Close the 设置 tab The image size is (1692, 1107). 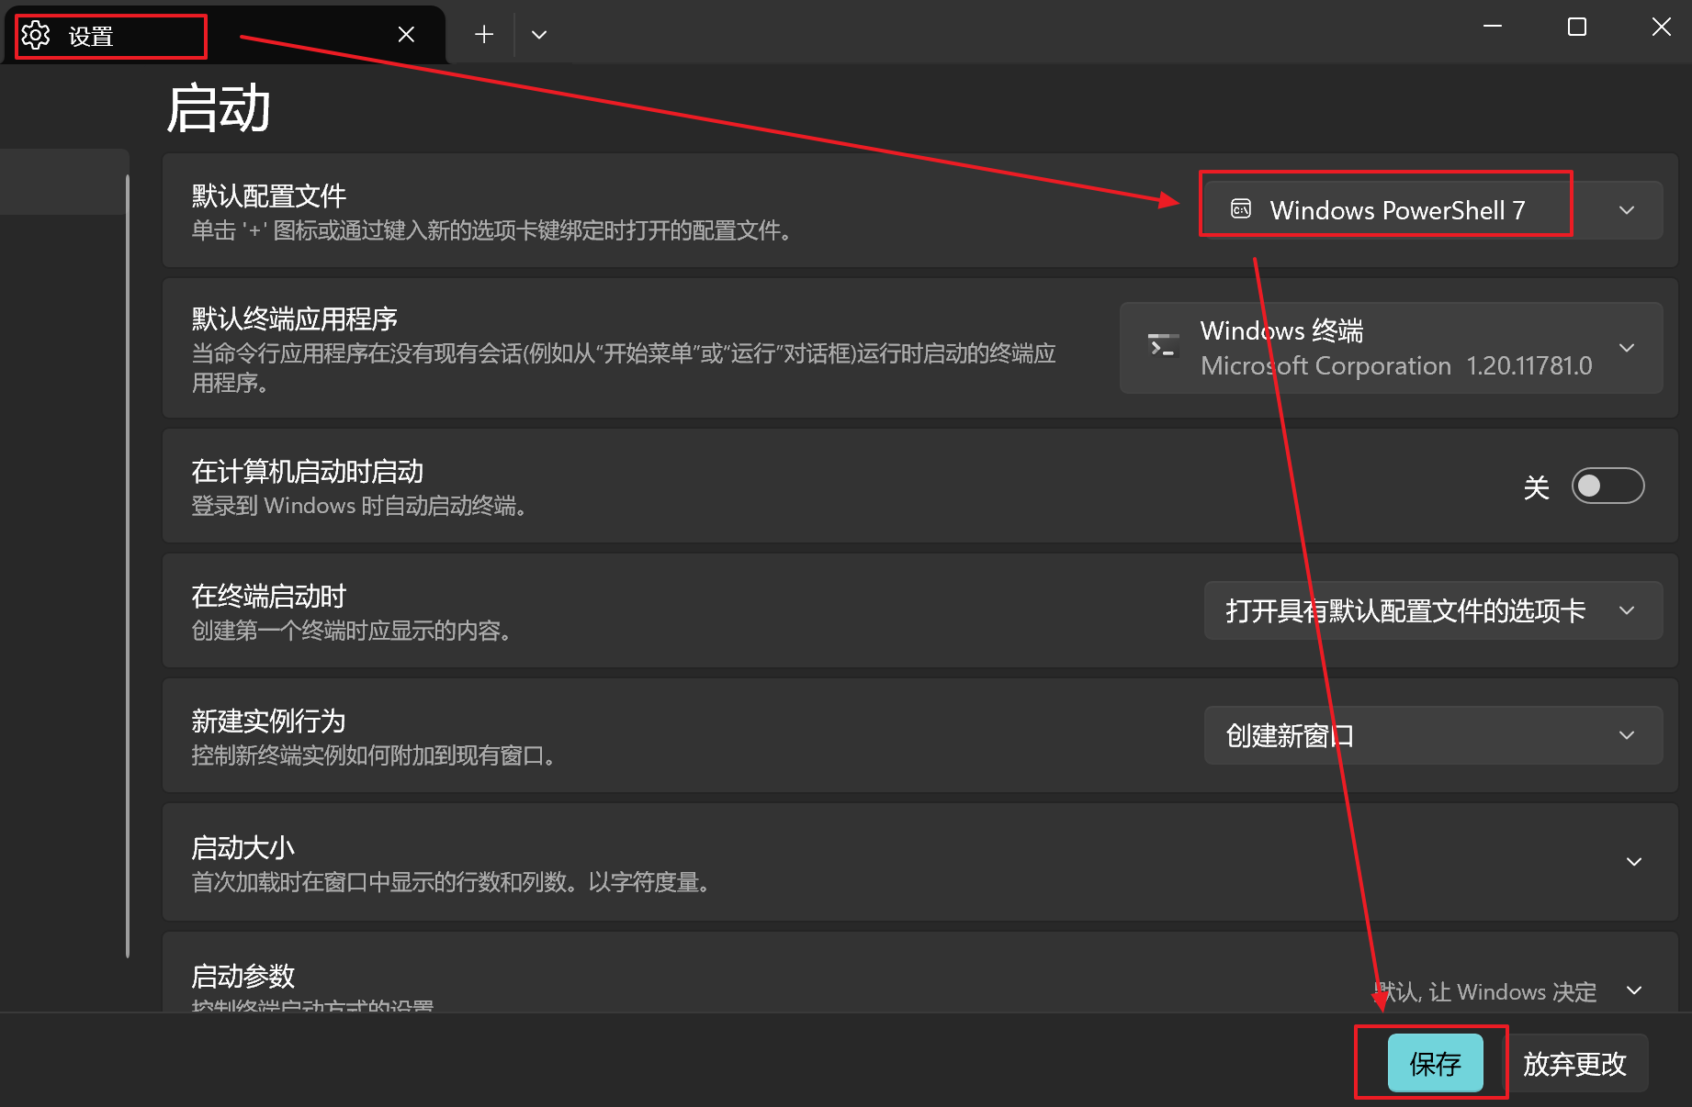click(406, 35)
